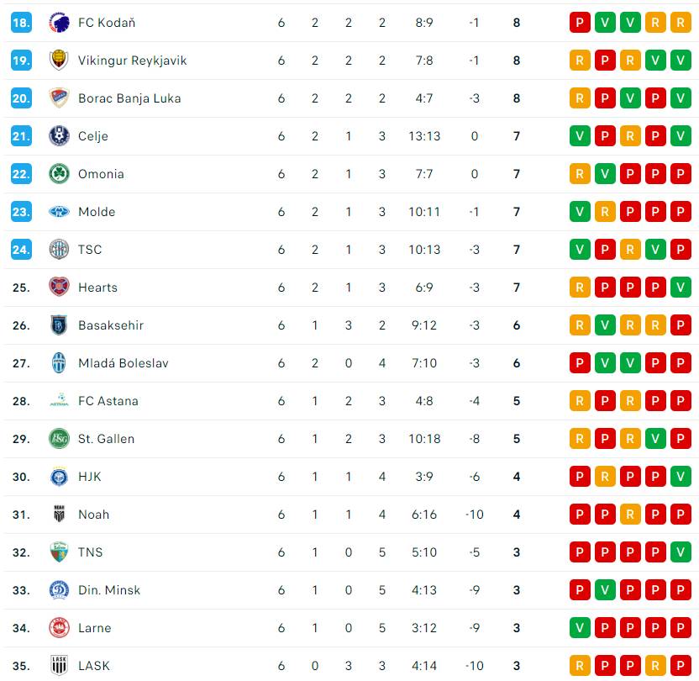Click the blue rank badge 18
This screenshot has height=681, width=699.
(21, 23)
